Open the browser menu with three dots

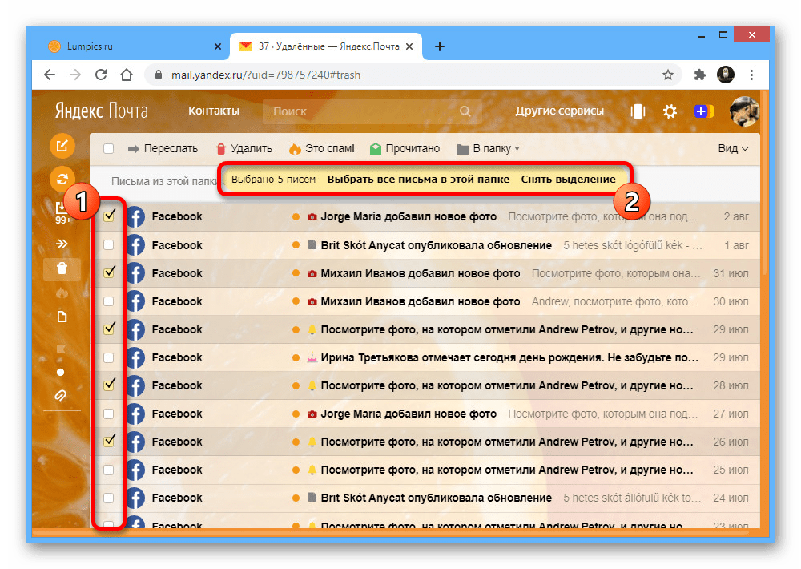(x=751, y=74)
